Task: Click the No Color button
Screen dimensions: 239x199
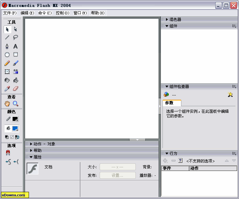Action: tap(12, 137)
